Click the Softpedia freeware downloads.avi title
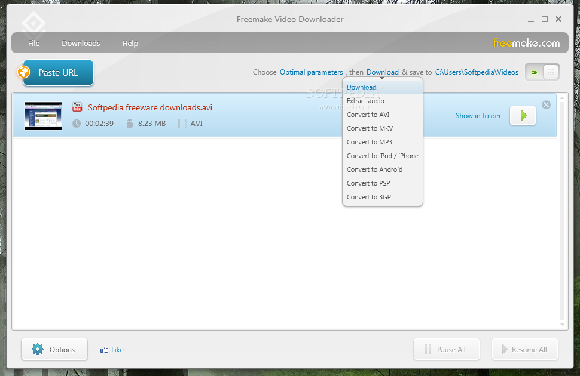 (x=150, y=107)
